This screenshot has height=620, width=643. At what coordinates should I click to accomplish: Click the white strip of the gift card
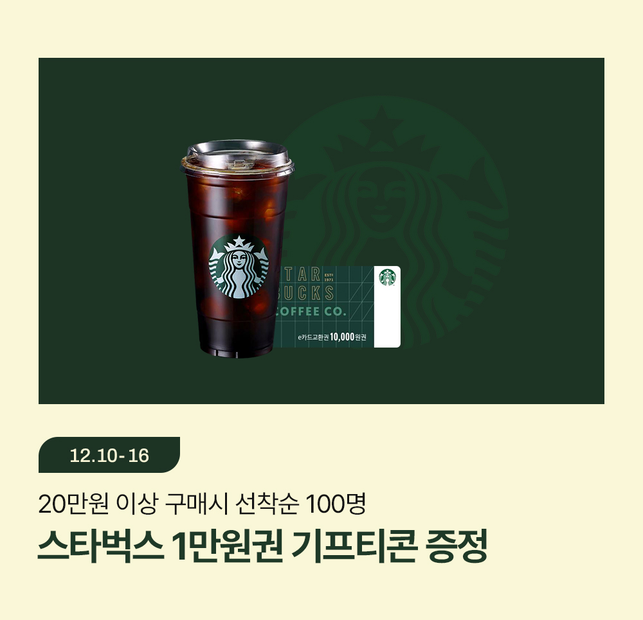[387, 306]
